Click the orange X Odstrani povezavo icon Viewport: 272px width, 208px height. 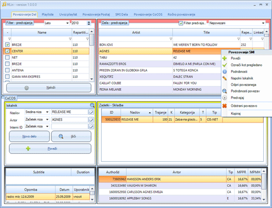225,106
